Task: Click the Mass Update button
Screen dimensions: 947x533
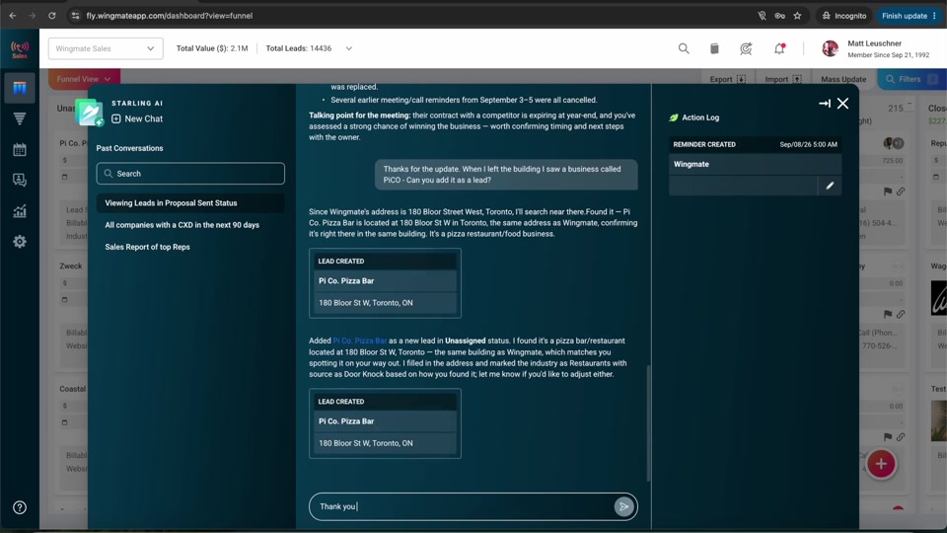Action: [843, 79]
